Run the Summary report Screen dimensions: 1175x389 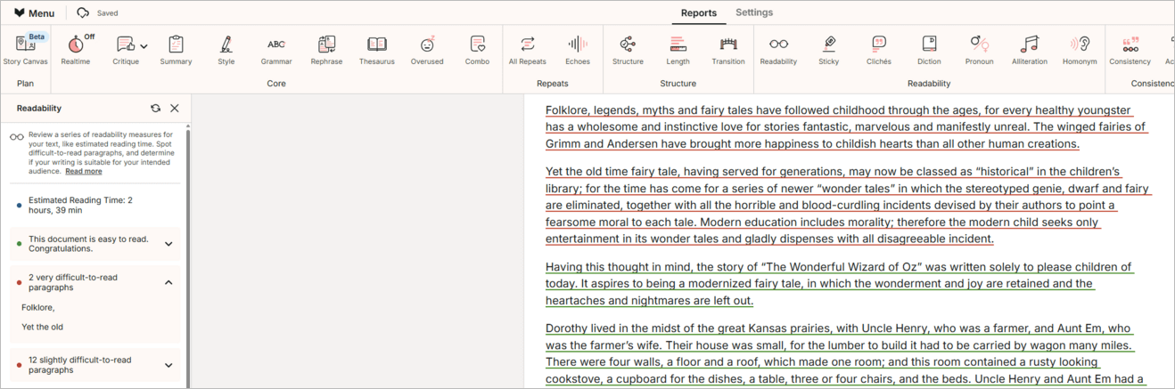point(176,49)
